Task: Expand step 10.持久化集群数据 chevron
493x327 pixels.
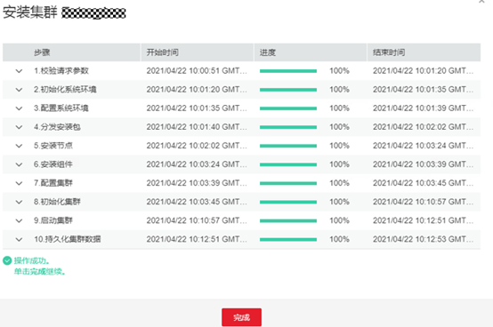Action: tap(19, 239)
